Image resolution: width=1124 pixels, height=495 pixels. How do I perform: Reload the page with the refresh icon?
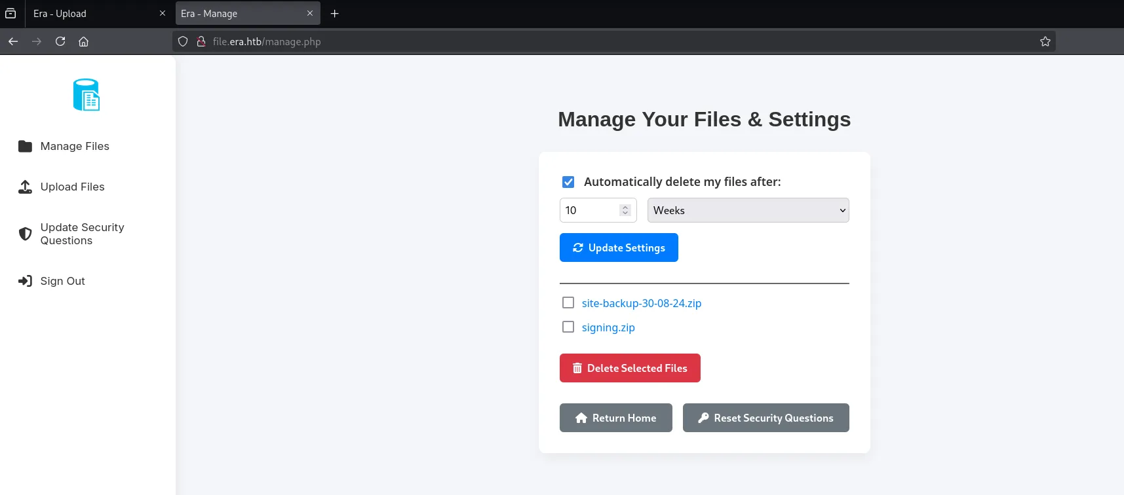click(x=60, y=41)
